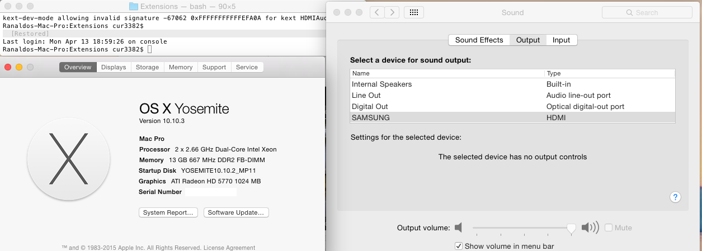Open help with the question mark icon
Viewport: 702px width, 251px height.
675,197
